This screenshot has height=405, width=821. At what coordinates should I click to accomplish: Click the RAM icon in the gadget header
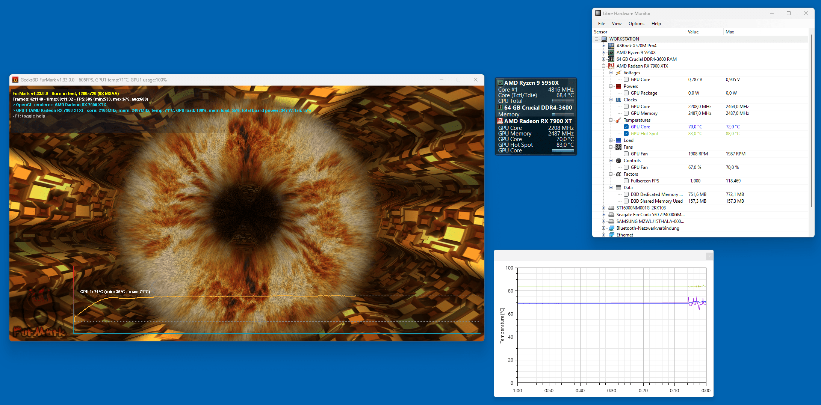point(500,107)
